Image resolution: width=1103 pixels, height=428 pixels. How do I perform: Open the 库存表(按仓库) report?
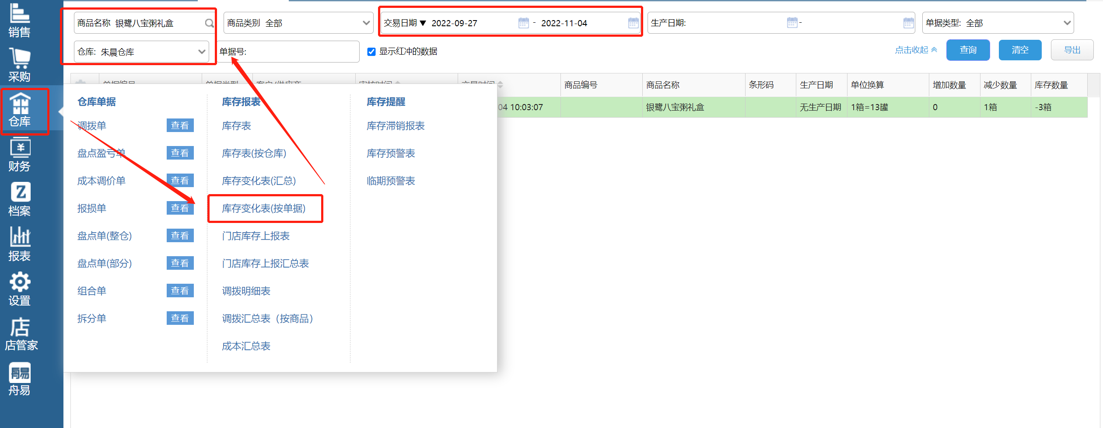[x=254, y=153]
